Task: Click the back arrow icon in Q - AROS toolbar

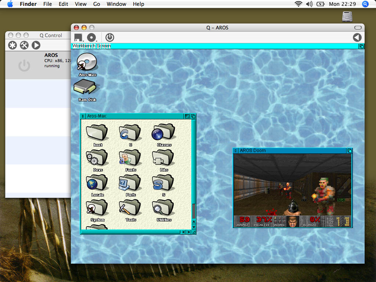Action: click(x=357, y=37)
